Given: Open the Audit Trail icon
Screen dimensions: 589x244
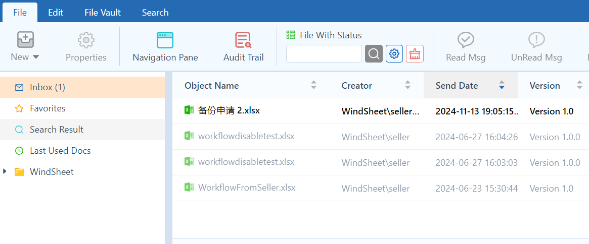Looking at the screenshot, I should 243,40.
